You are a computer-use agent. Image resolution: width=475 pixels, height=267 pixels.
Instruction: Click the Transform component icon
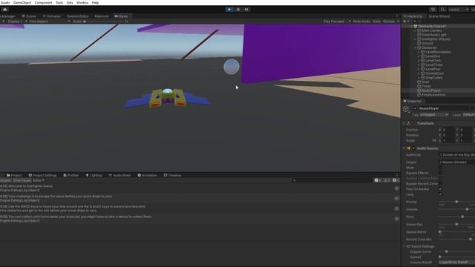[409, 123]
